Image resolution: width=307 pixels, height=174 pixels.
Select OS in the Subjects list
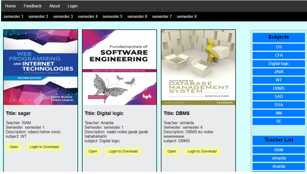tap(279, 47)
